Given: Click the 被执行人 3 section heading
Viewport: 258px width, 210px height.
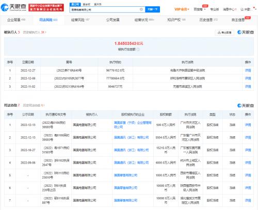Looking at the screenshot, I should (x=12, y=32).
